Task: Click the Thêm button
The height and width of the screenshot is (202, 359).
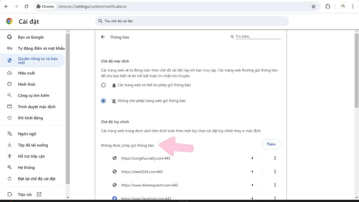Action: (271, 144)
